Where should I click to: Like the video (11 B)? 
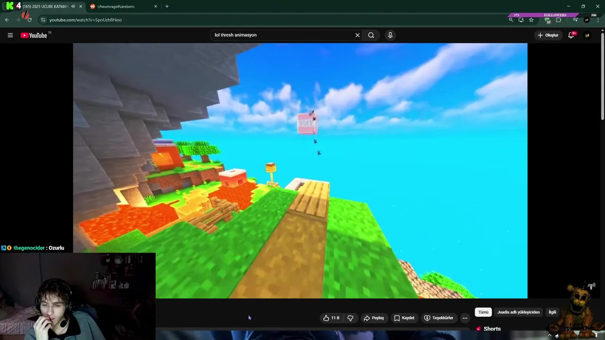coord(331,318)
